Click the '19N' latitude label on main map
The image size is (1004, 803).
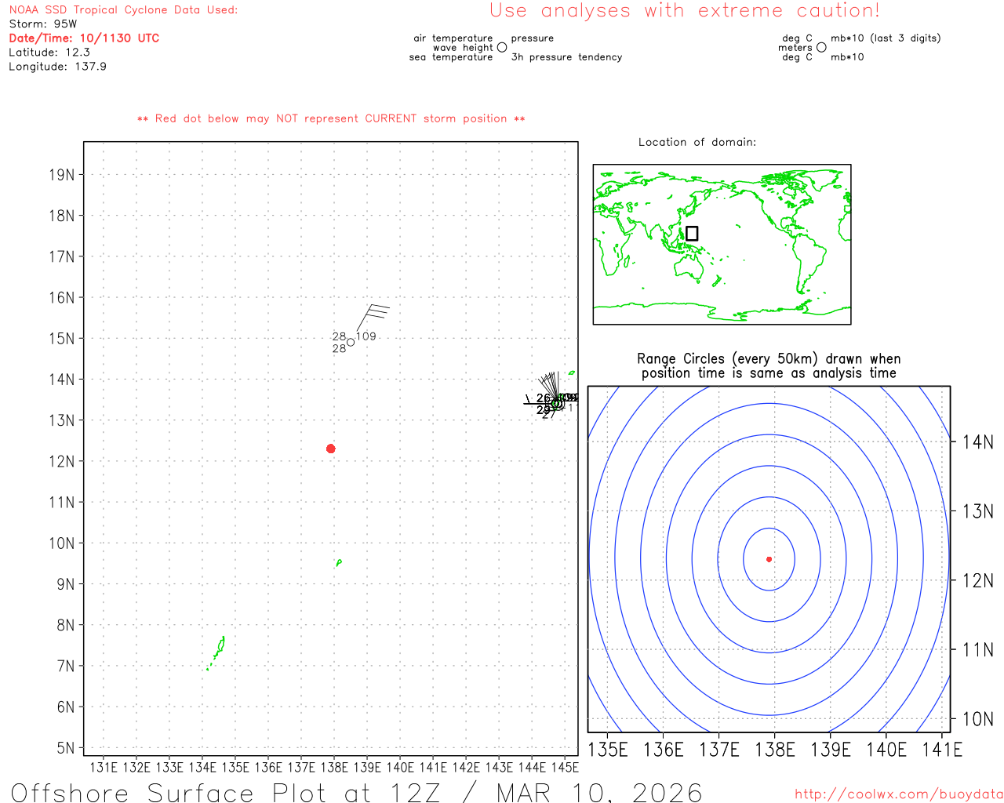coord(61,175)
